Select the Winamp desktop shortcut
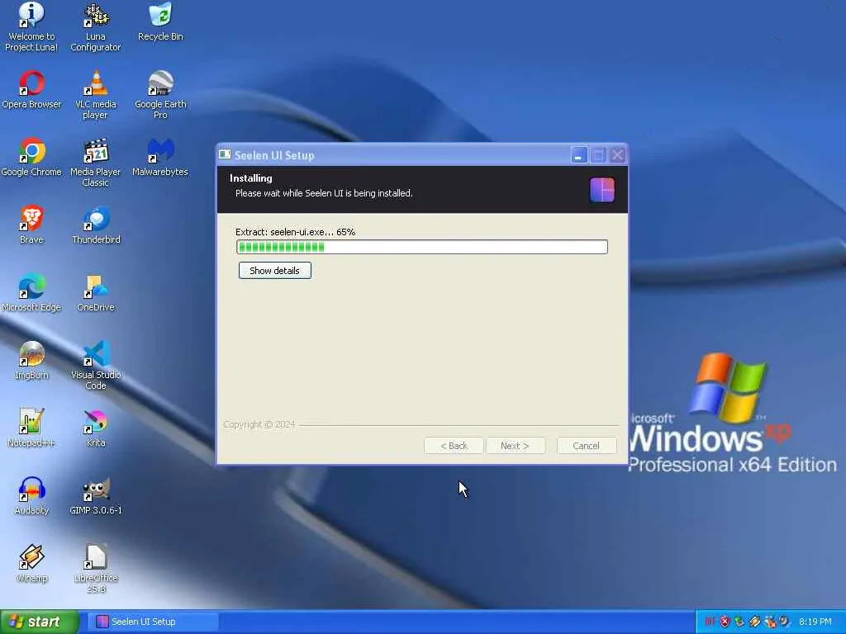 click(x=31, y=563)
